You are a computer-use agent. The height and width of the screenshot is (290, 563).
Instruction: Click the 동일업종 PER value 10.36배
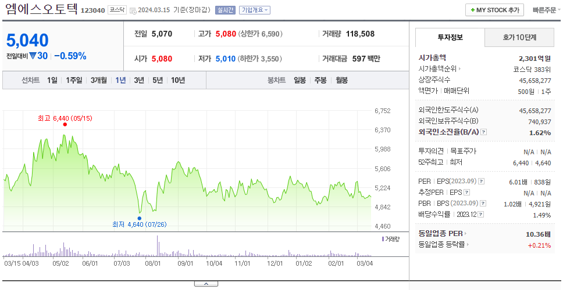538,234
